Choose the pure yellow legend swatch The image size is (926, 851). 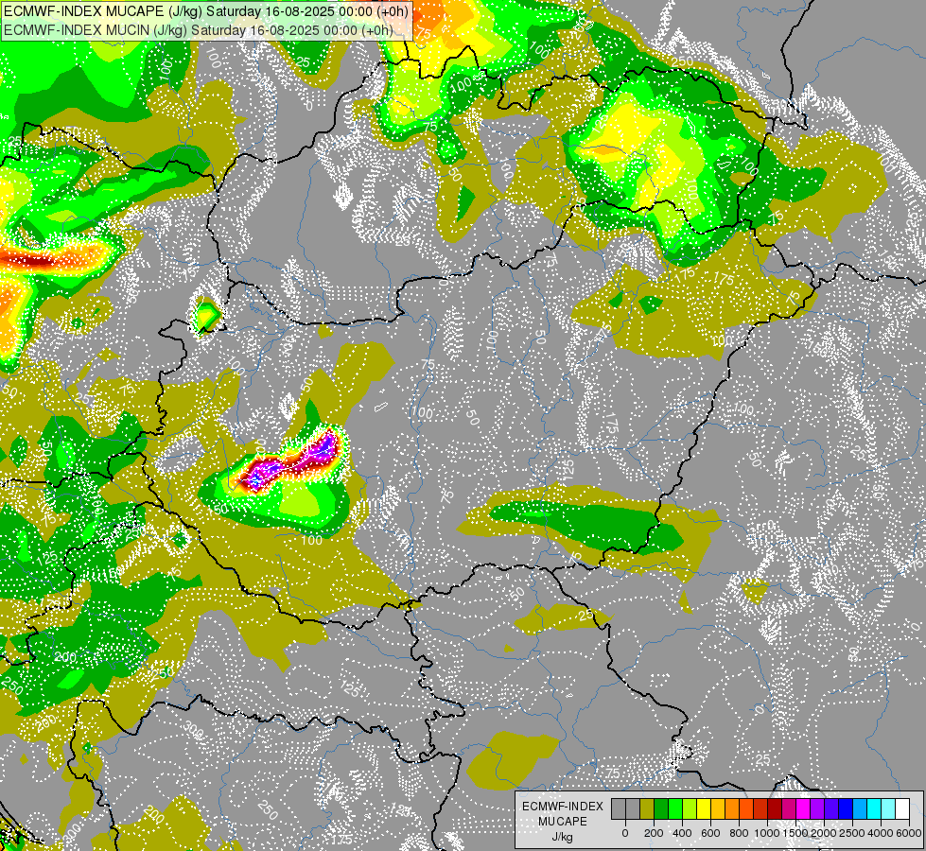click(704, 808)
